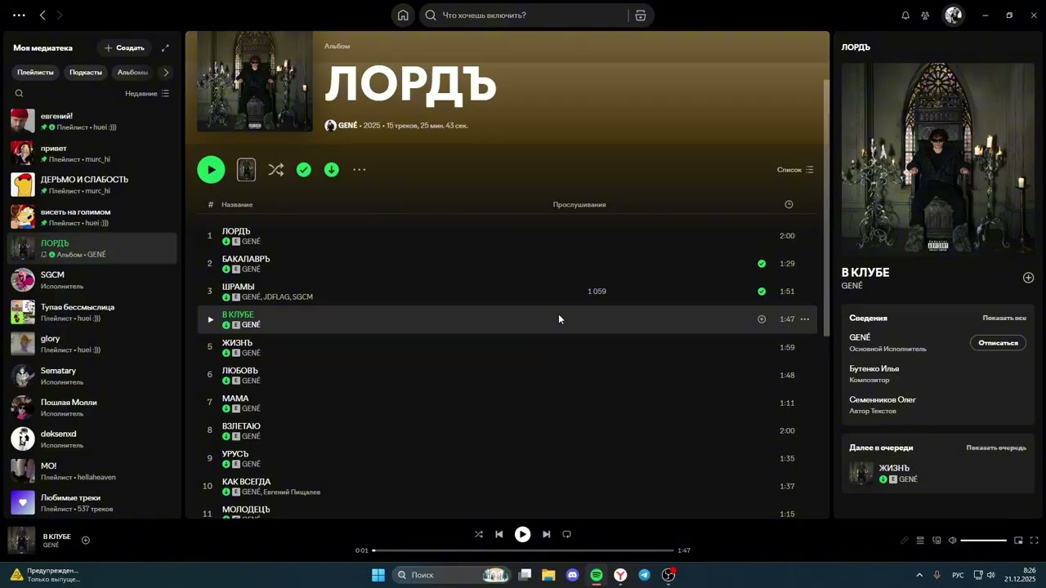Show more library filter chips with the arrow
1046x588 pixels.
166,72
